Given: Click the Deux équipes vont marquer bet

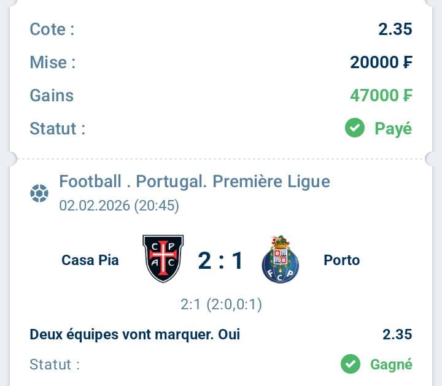Looking at the screenshot, I should (x=135, y=334).
